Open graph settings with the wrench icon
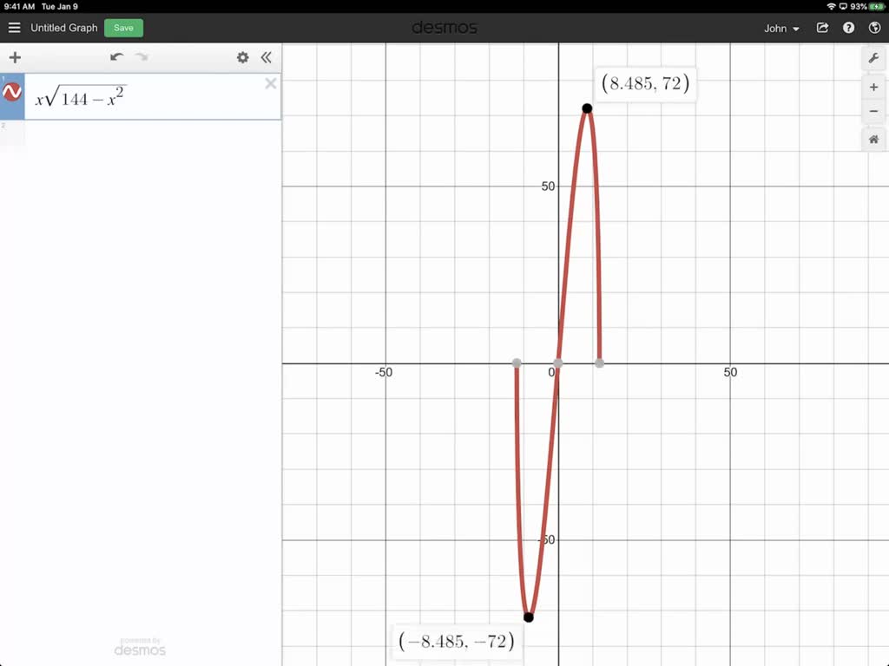Viewport: 889px width, 666px height. (873, 58)
